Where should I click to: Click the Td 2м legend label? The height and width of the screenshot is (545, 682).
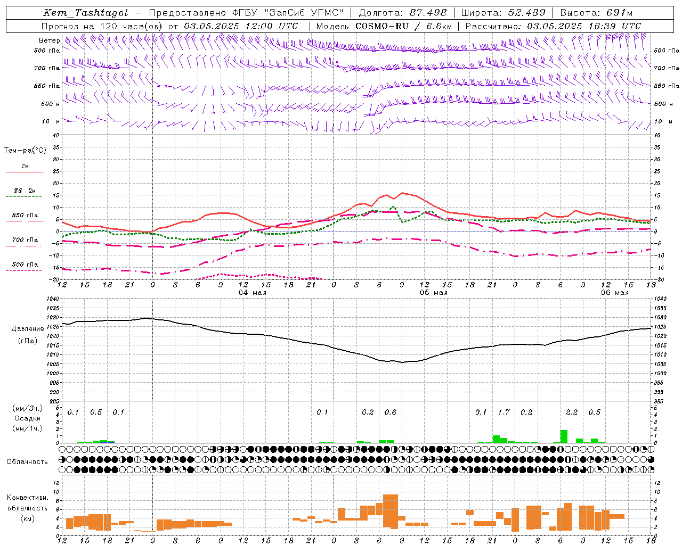(x=25, y=191)
